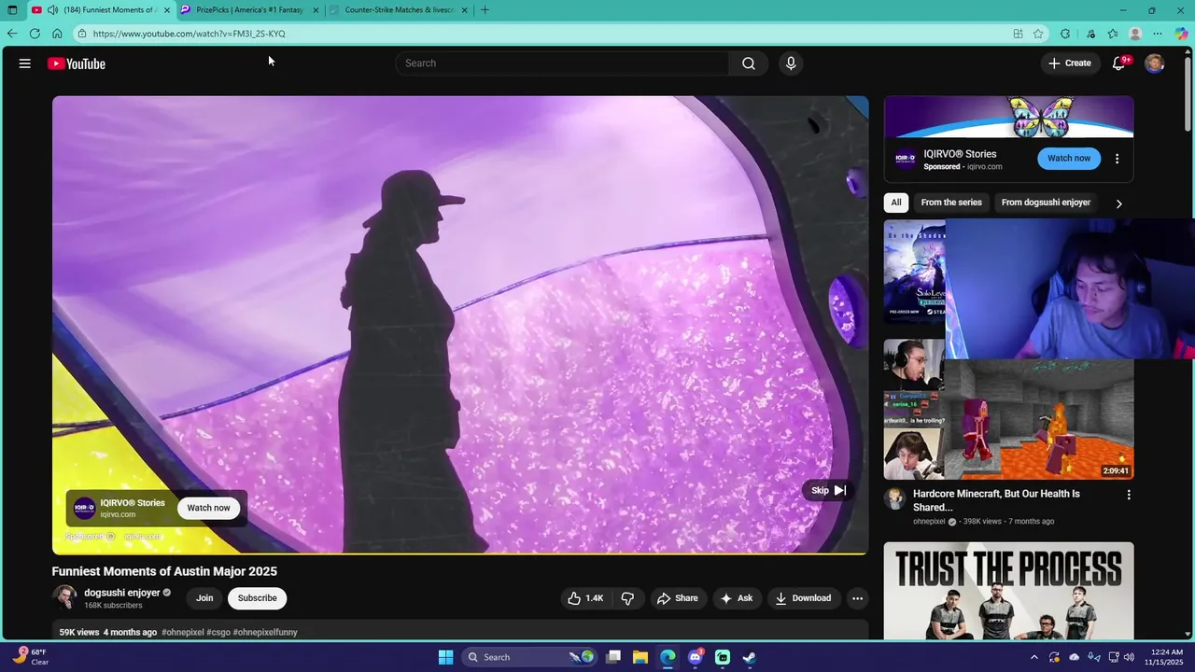Screen dimensions: 1195x672
Task: Open Steam from the taskbar
Action: click(749, 657)
